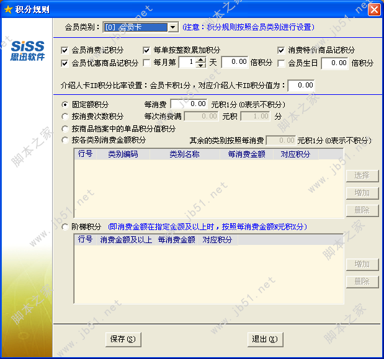Click 每消费金额 header in 阶梯积分 table
Screen dimensions: 384x359
pos(176,239)
